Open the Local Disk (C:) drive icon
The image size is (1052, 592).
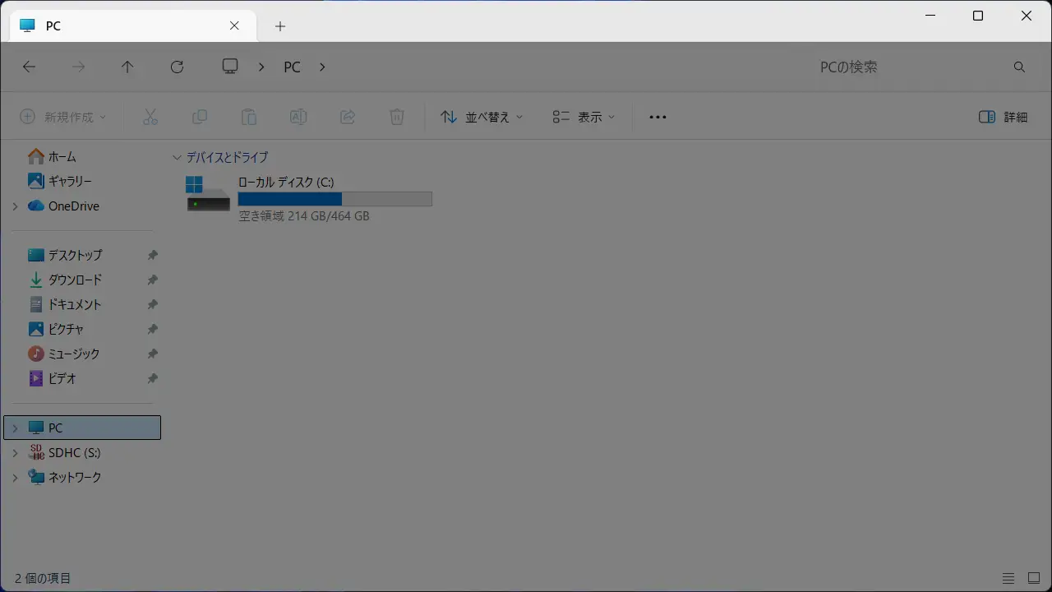[208, 195]
